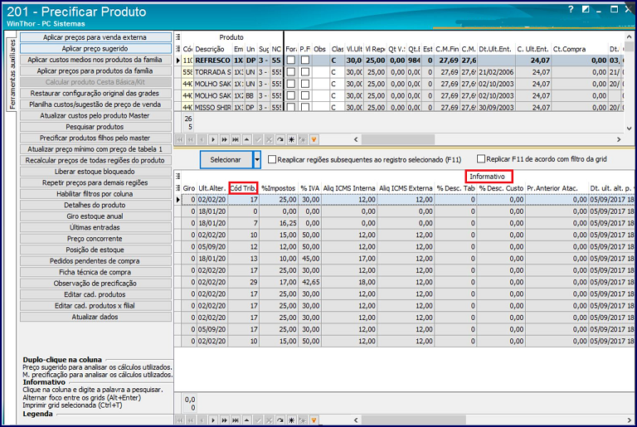637x427 pixels.
Task: Click Posição de estoque button
Action: pyautogui.click(x=96, y=250)
